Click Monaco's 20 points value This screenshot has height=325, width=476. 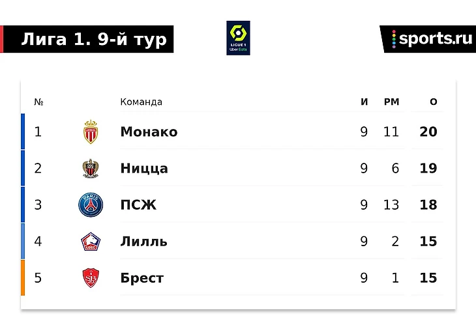(428, 132)
